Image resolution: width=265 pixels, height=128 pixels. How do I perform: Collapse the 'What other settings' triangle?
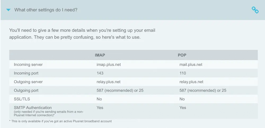click(8, 10)
